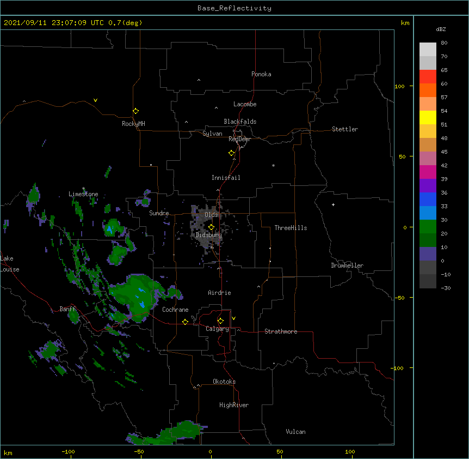Click the Innisfail label
Viewport: 469px width, 459px height.
[x=226, y=178]
